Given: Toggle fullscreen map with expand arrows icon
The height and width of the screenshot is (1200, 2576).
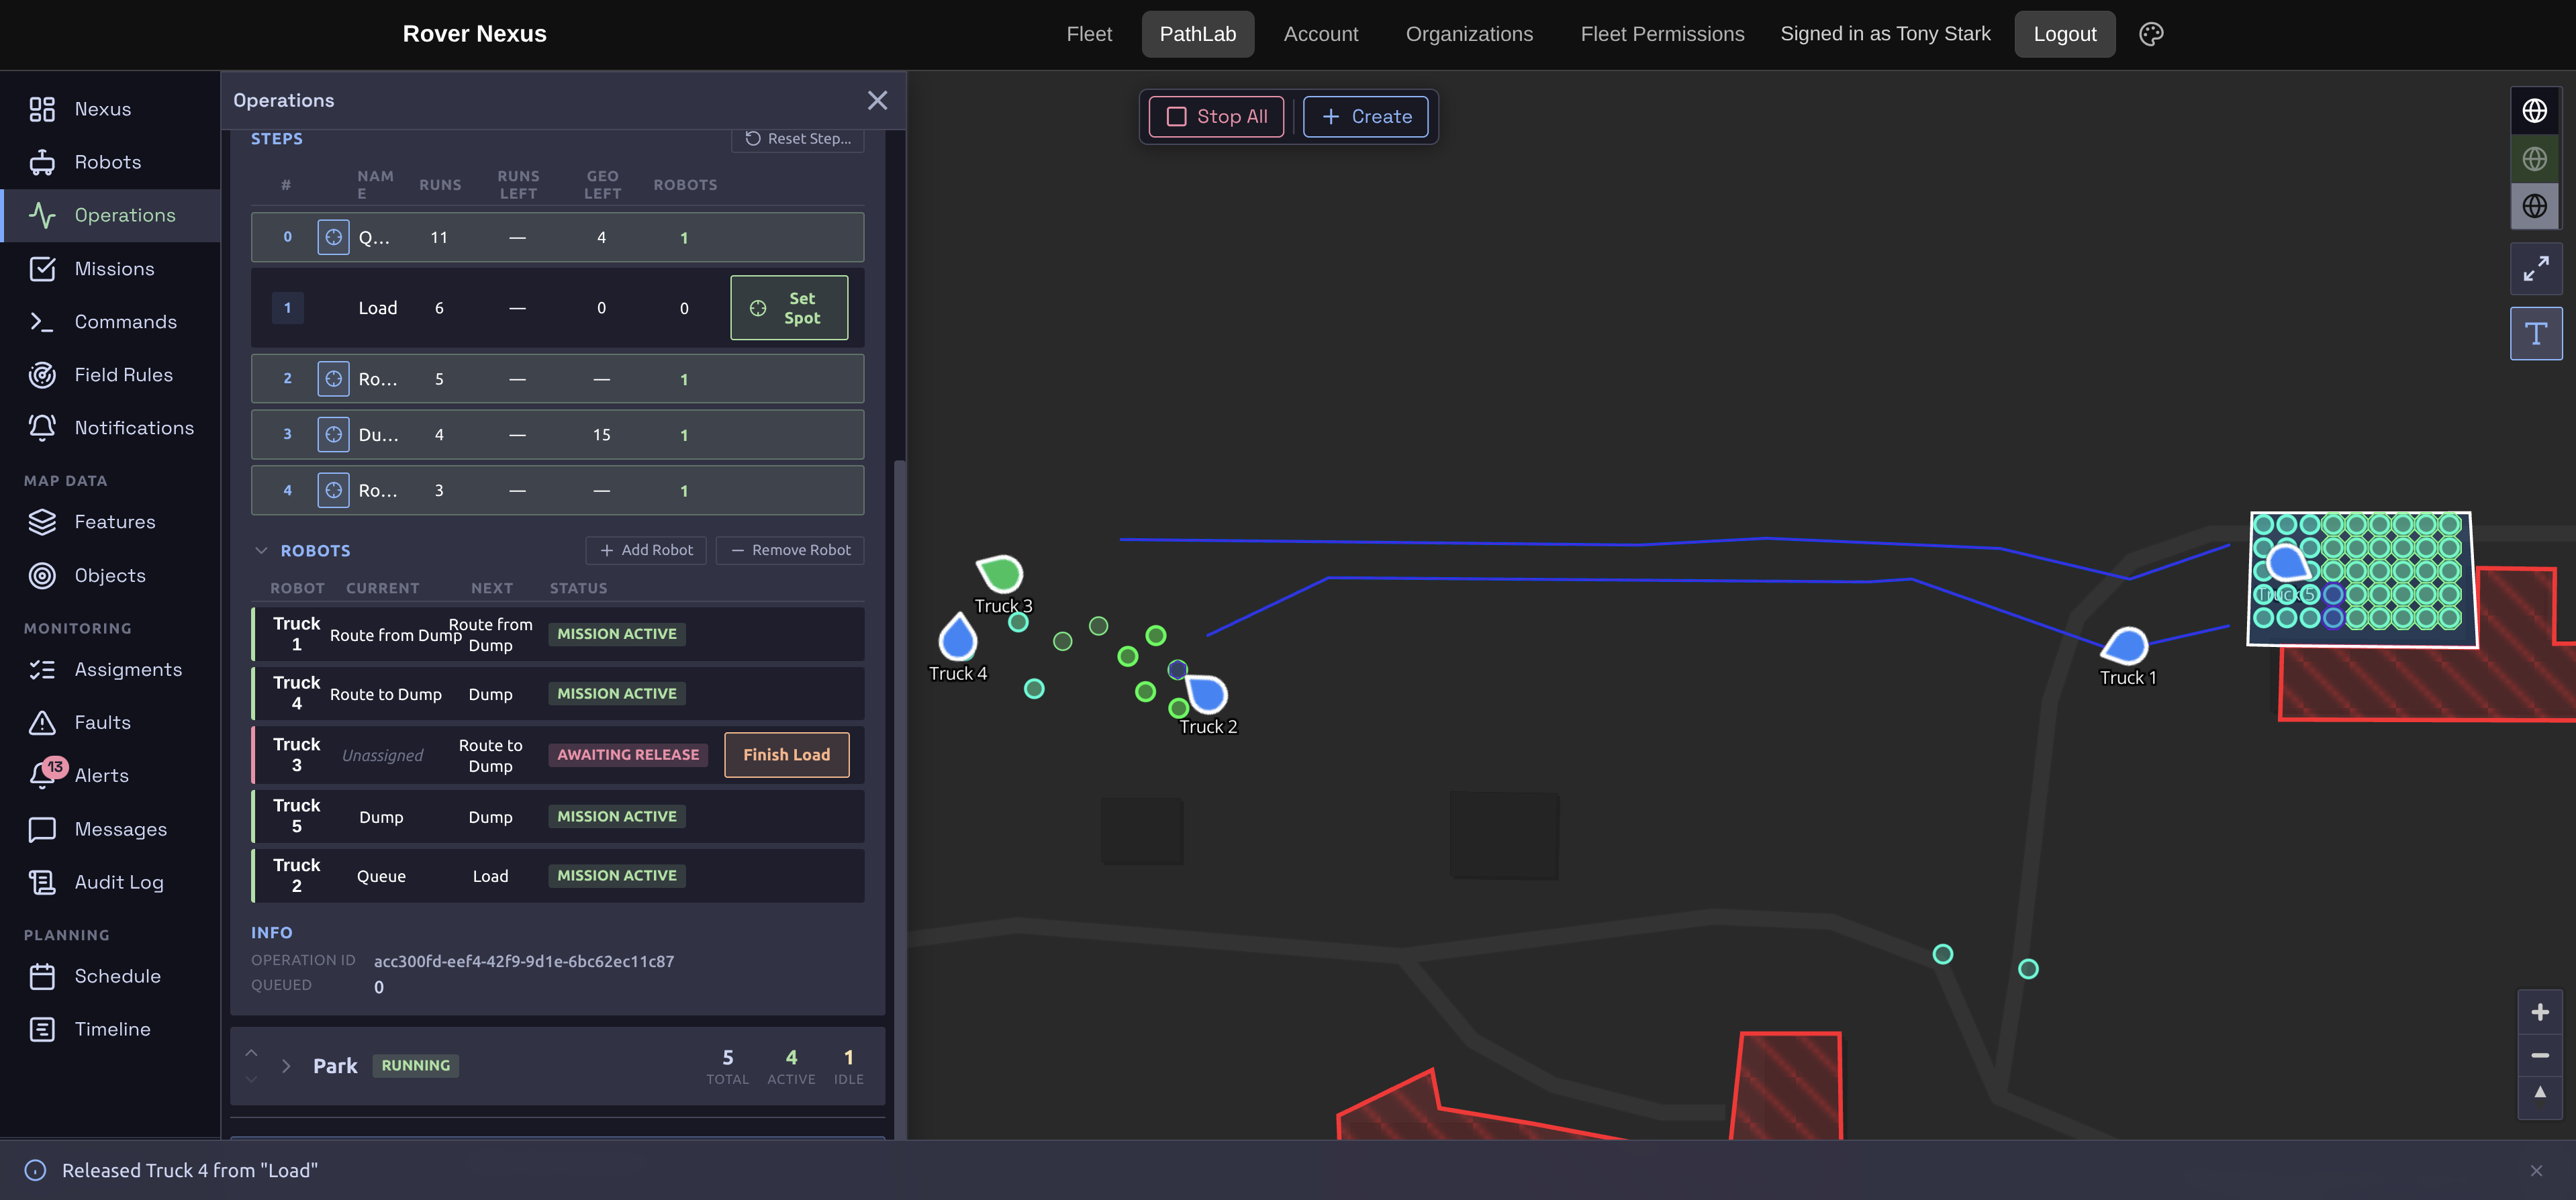Looking at the screenshot, I should pyautogui.click(x=2536, y=269).
